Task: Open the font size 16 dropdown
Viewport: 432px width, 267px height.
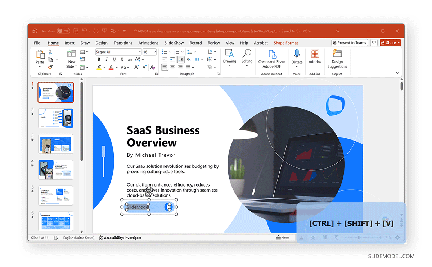Action: click(154, 52)
